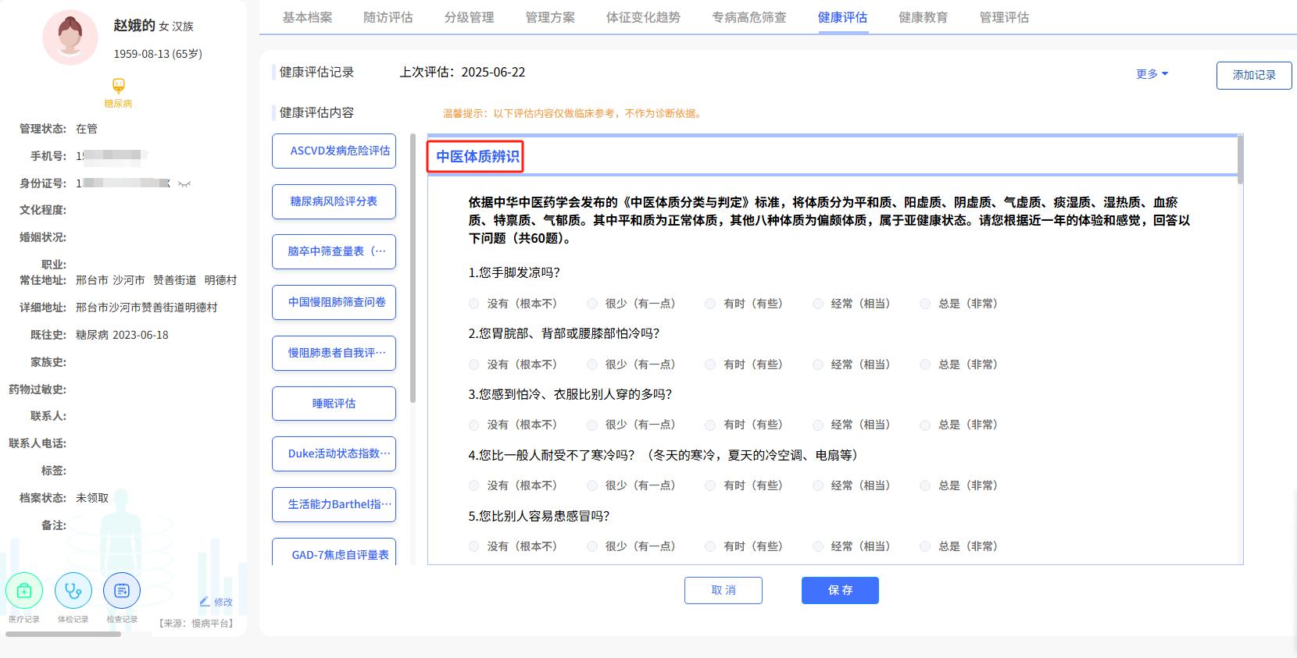Click the detailed address 邢台市沙河市赞善街道明德村
Screen dimensions: 1297x658
[147, 308]
